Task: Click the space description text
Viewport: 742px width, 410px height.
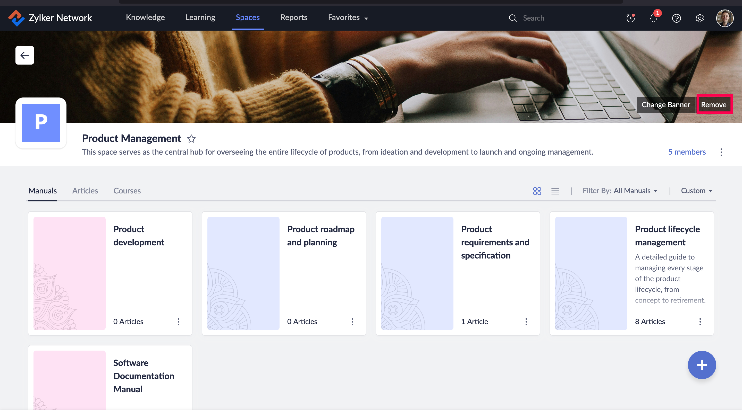Action: pyautogui.click(x=338, y=152)
